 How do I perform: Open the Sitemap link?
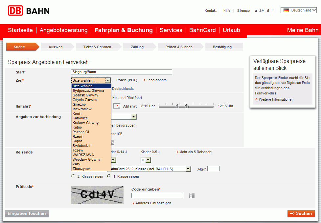pos(243,10)
